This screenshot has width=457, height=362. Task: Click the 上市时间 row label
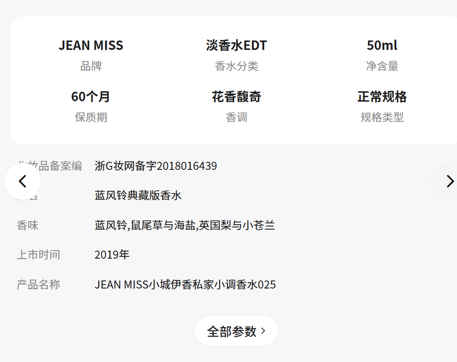[x=38, y=255]
